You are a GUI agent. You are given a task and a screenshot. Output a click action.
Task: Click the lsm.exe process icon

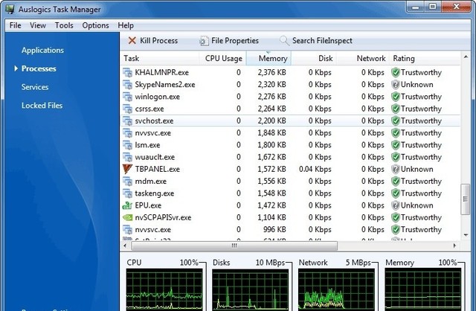point(127,145)
